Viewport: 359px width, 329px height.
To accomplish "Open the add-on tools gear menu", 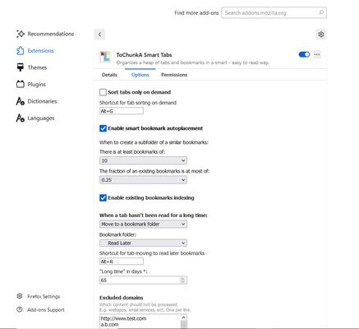I will click(321, 35).
